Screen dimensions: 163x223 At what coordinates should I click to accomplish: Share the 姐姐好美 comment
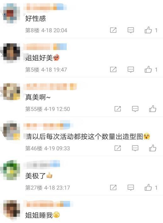coord(113,70)
